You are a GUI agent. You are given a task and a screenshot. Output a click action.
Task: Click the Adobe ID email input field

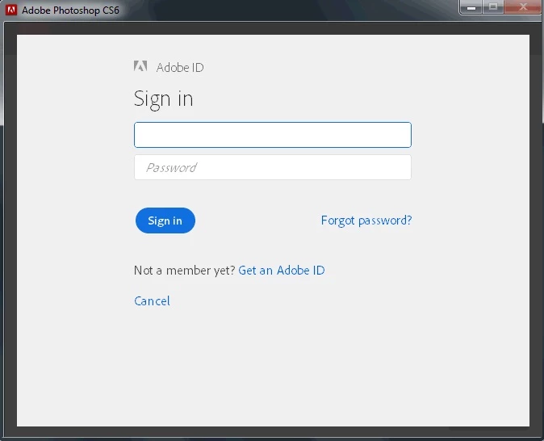click(x=273, y=135)
